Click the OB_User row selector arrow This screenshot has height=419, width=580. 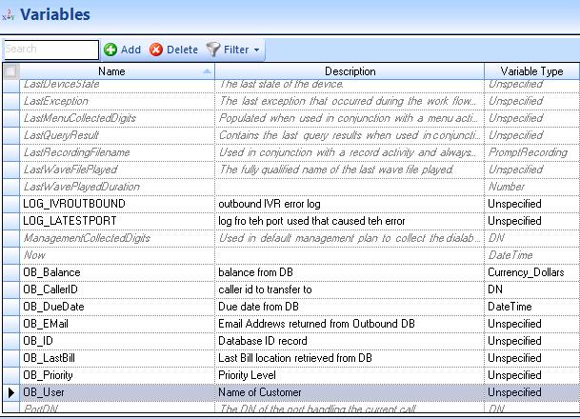[x=11, y=392]
